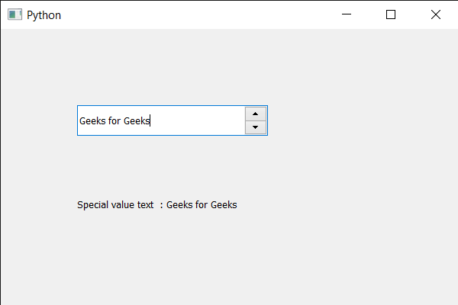Screen dimensions: 458x305
Task: Increase value with spin box up arrow
Action: point(256,114)
